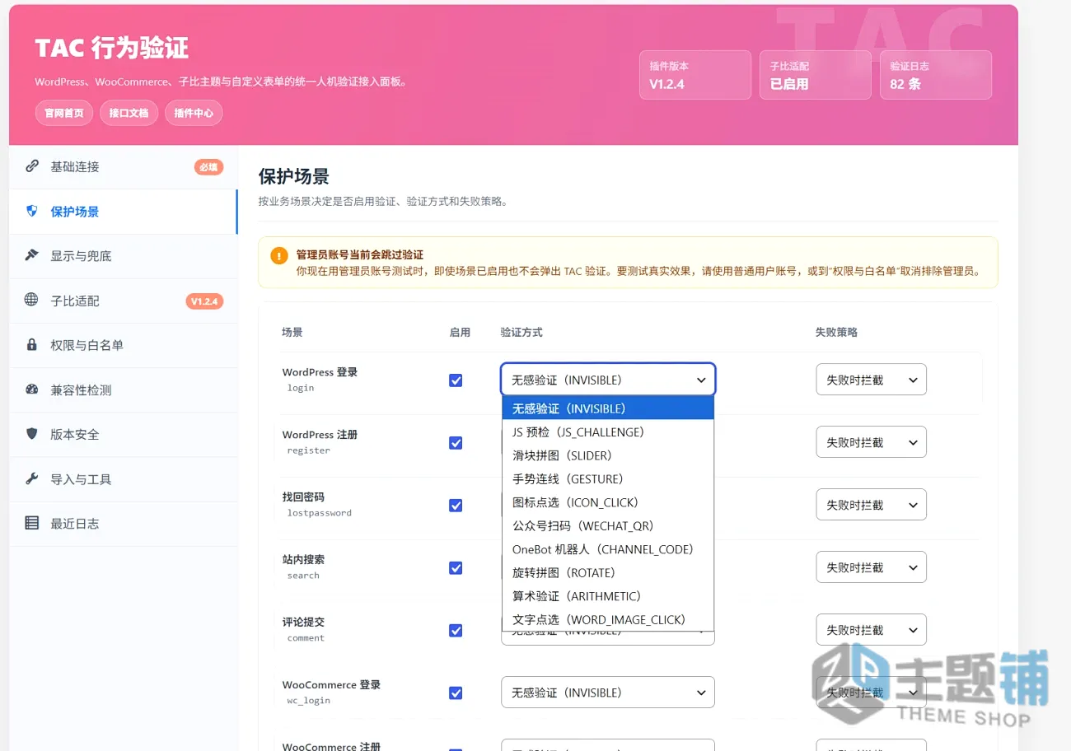Screen dimensions: 1071x751
Task: Click the 失败策略 column header
Action: tap(836, 332)
